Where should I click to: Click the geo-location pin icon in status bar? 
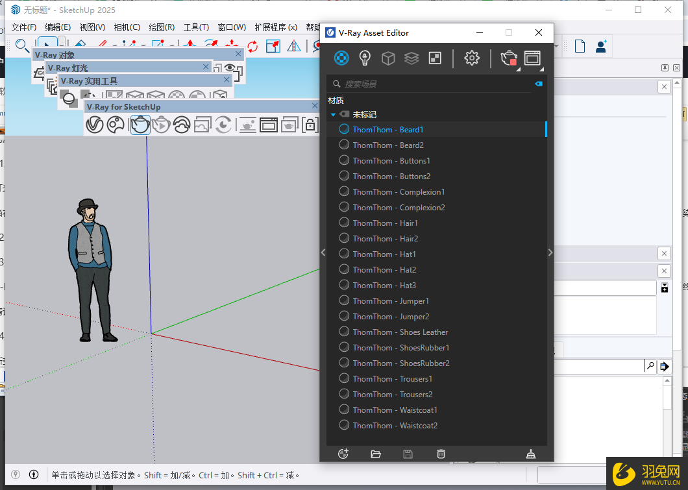(x=16, y=474)
